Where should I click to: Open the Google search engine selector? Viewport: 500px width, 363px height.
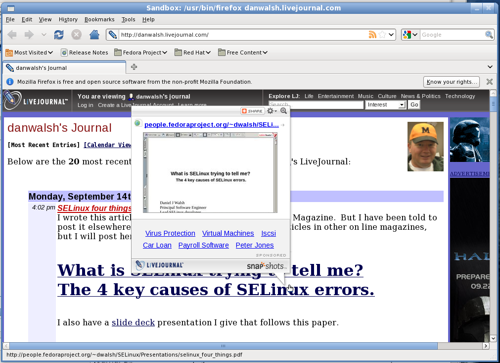[410, 35]
